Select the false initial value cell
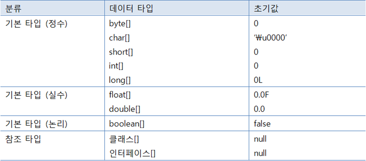366x161 pixels. [x=262, y=124]
